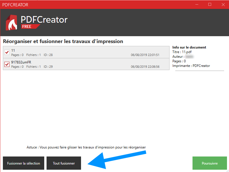Merge all jobs with Tout fusionner
Viewport: 229px width, 172px height.
tap(64, 163)
